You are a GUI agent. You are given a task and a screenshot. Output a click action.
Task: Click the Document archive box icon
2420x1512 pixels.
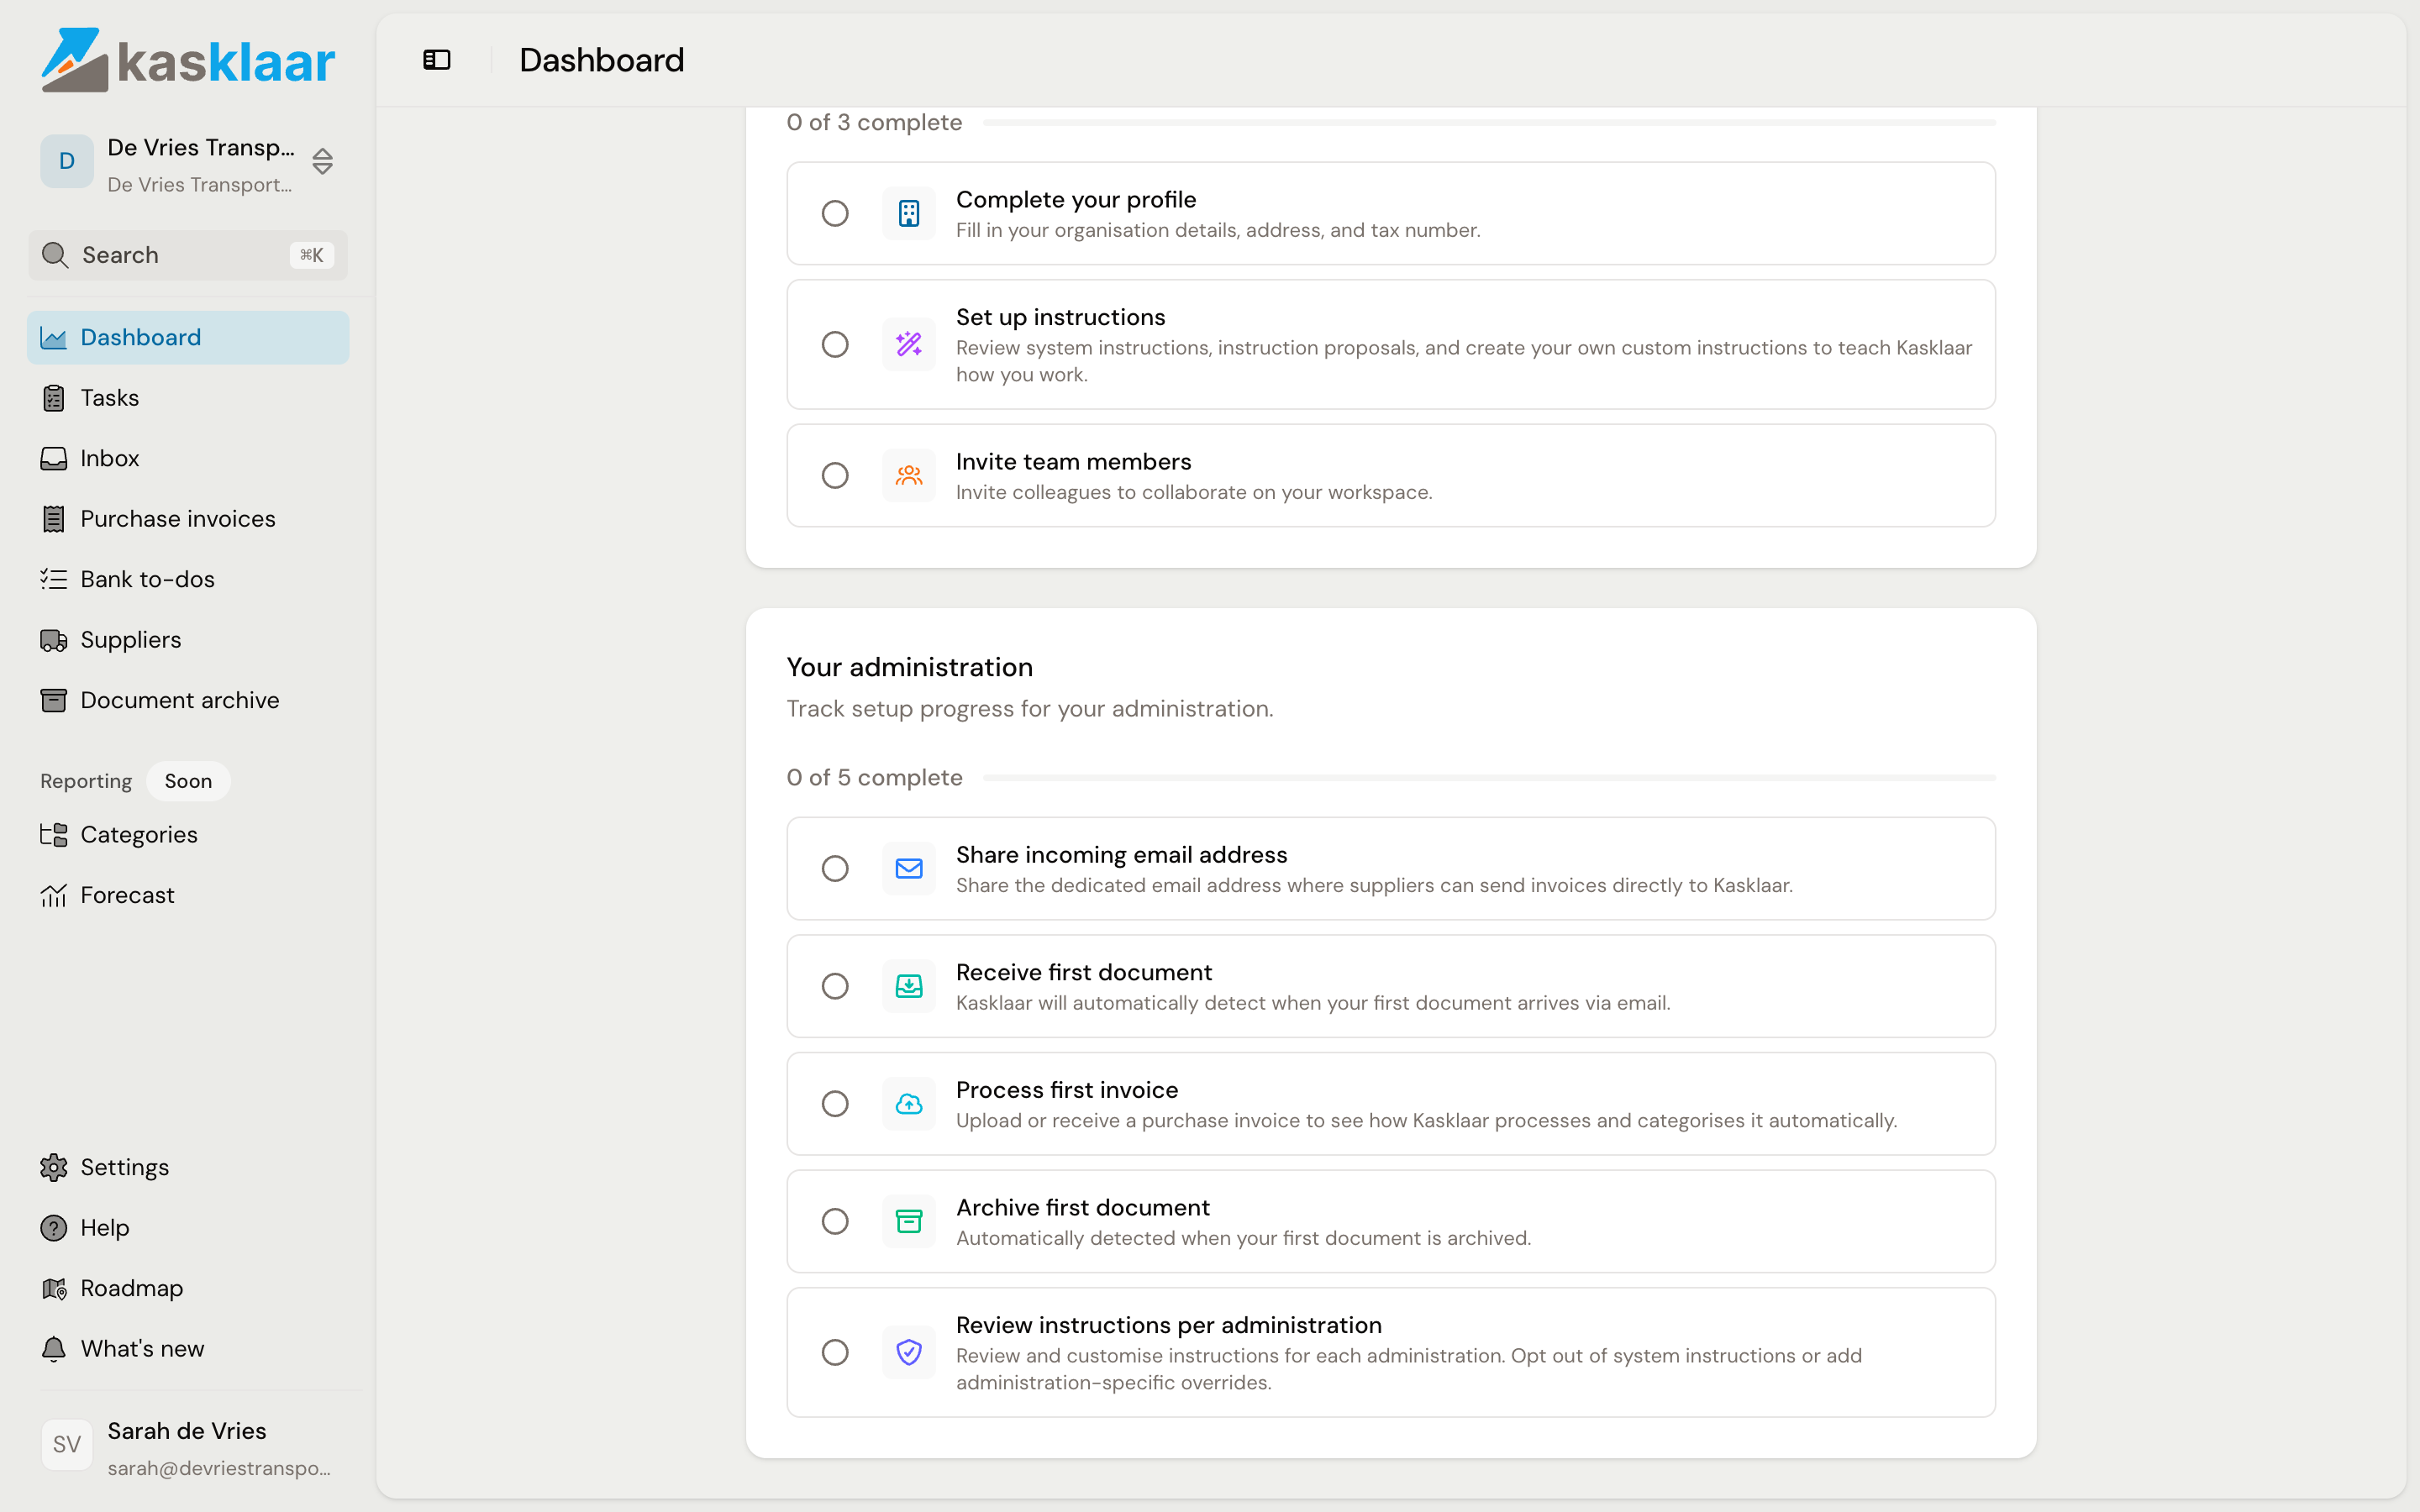point(54,700)
